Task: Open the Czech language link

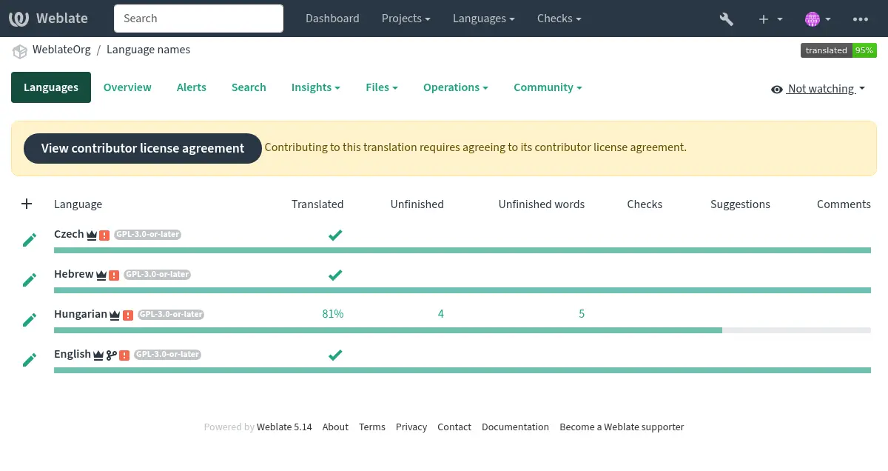Action: pos(69,234)
